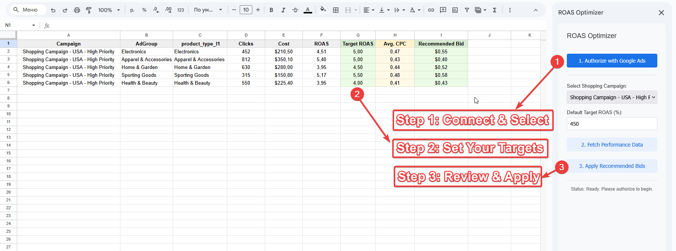Toggle strikethrough formatting
Screen dimensions: 676x251
[295, 10]
